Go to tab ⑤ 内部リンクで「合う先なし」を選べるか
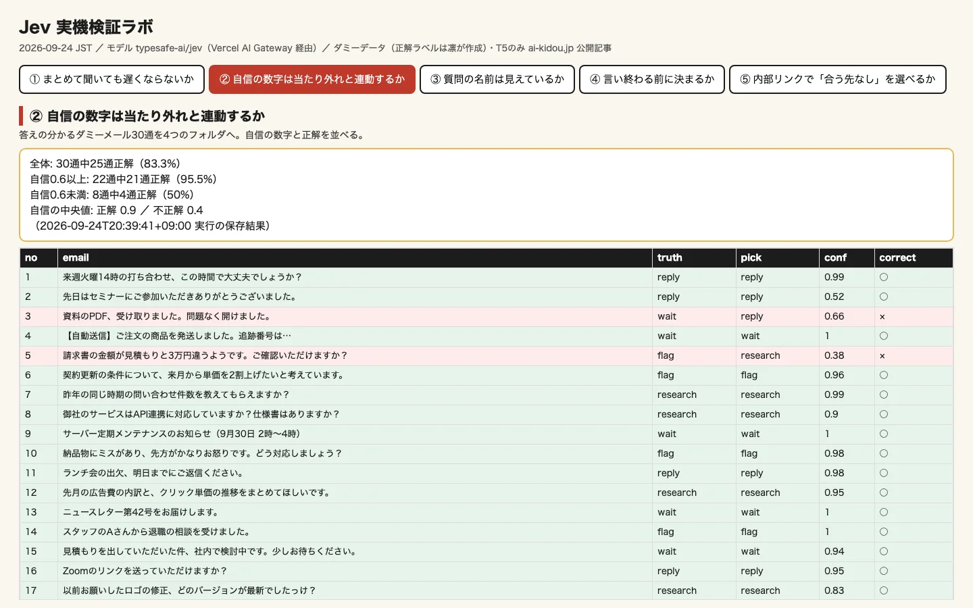973x608 pixels. (838, 79)
